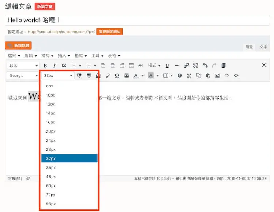Screen dimensions: 274x212
Task: Toggle italic formatting
Action: [x=54, y=66]
